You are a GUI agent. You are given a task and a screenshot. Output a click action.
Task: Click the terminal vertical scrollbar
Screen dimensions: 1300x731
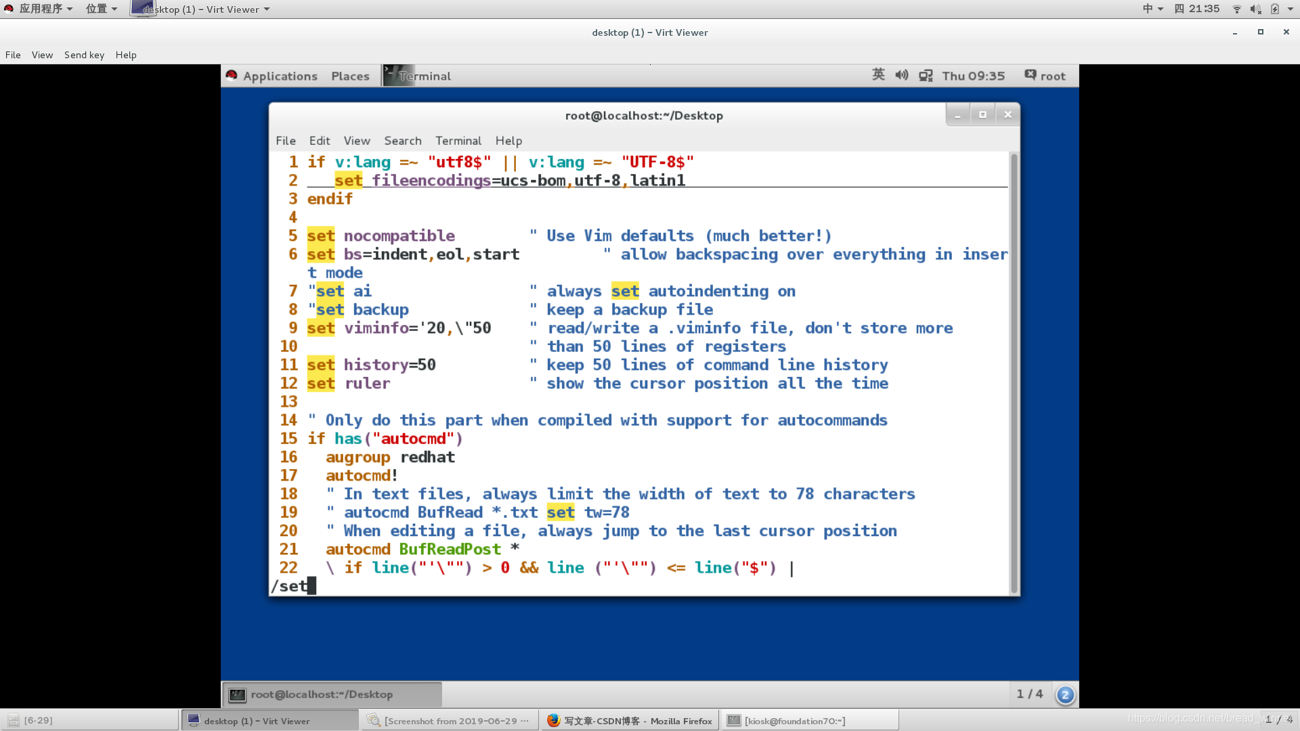pyautogui.click(x=1014, y=373)
